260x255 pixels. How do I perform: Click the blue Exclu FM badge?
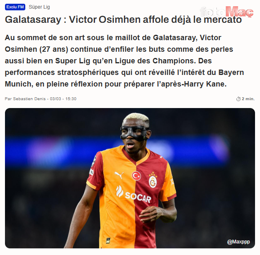(x=15, y=7)
